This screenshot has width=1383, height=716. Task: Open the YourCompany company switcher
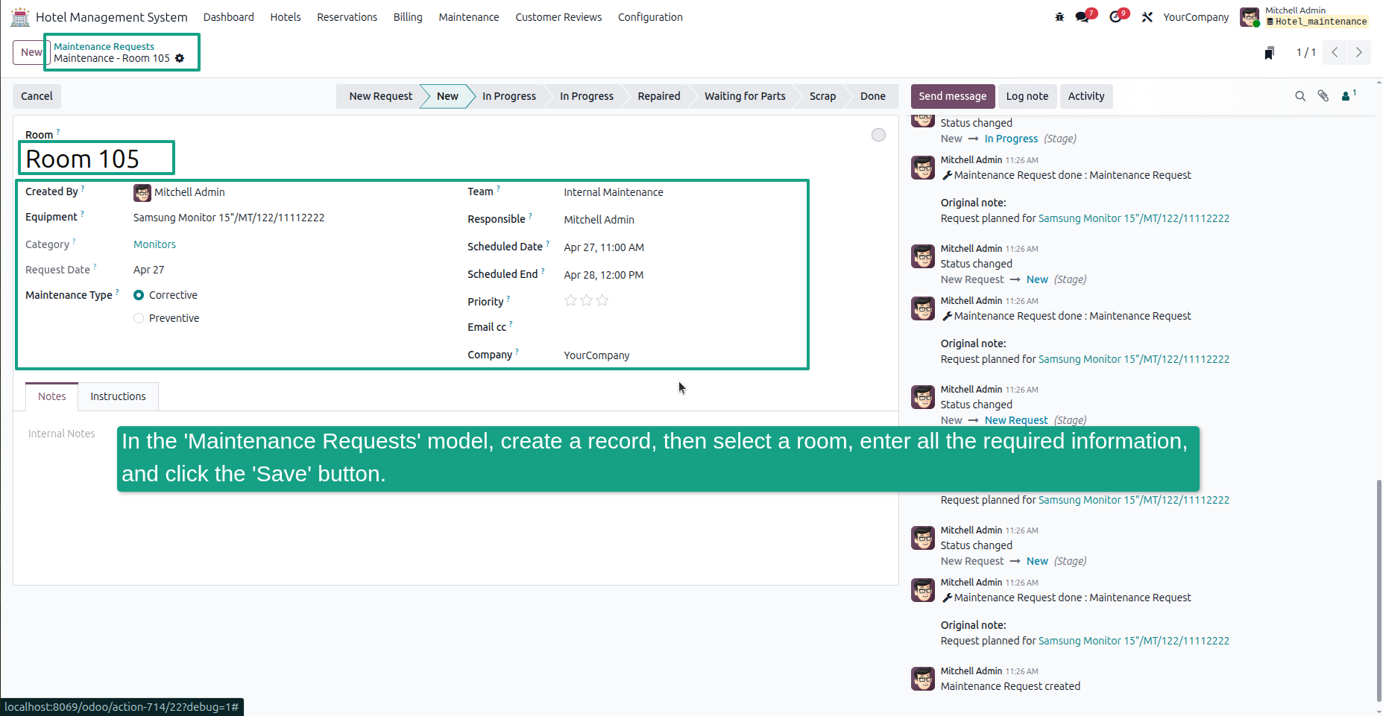pos(1196,17)
